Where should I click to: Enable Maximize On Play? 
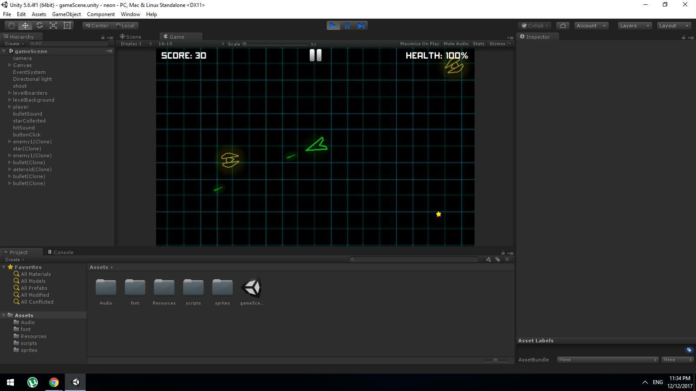pos(419,43)
